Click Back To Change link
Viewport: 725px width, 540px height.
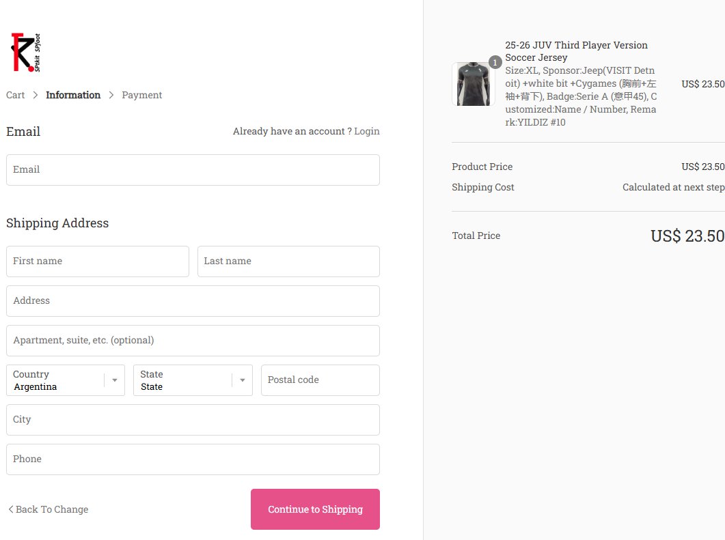pyautogui.click(x=48, y=509)
